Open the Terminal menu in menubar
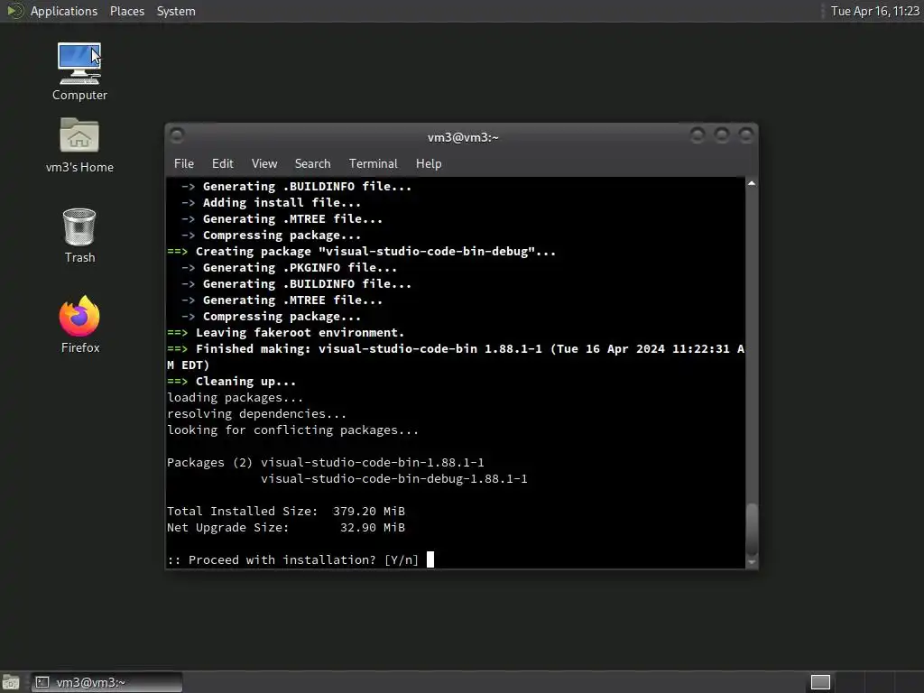924x693 pixels. 373,163
